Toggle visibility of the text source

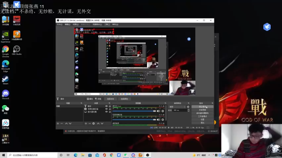[x=106, y=106]
